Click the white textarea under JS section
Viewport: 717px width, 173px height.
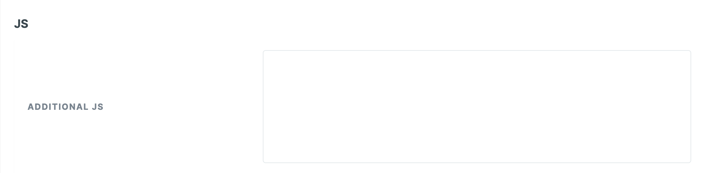coord(476,106)
